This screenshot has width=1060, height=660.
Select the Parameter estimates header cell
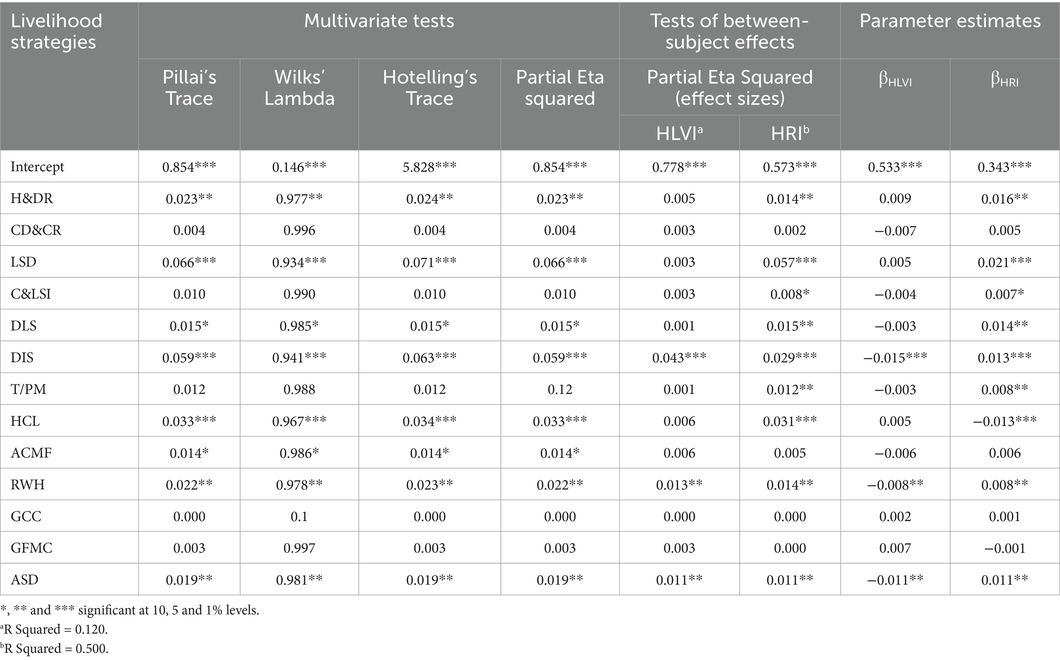[x=950, y=21]
